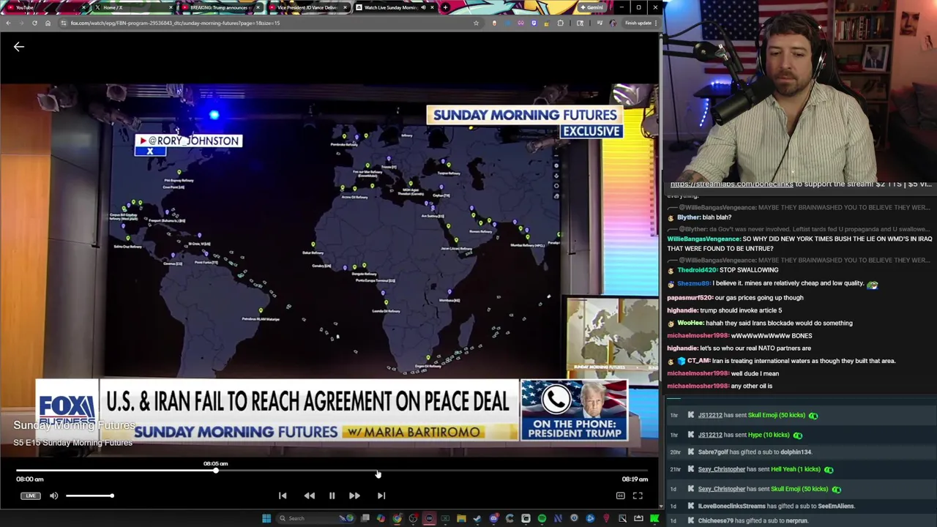This screenshot has height=527, width=937.
Task: Open a new browser tab
Action: pos(445,7)
